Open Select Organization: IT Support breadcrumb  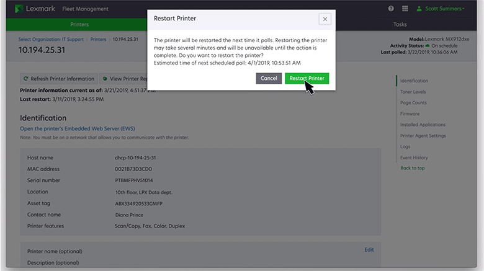52,39
